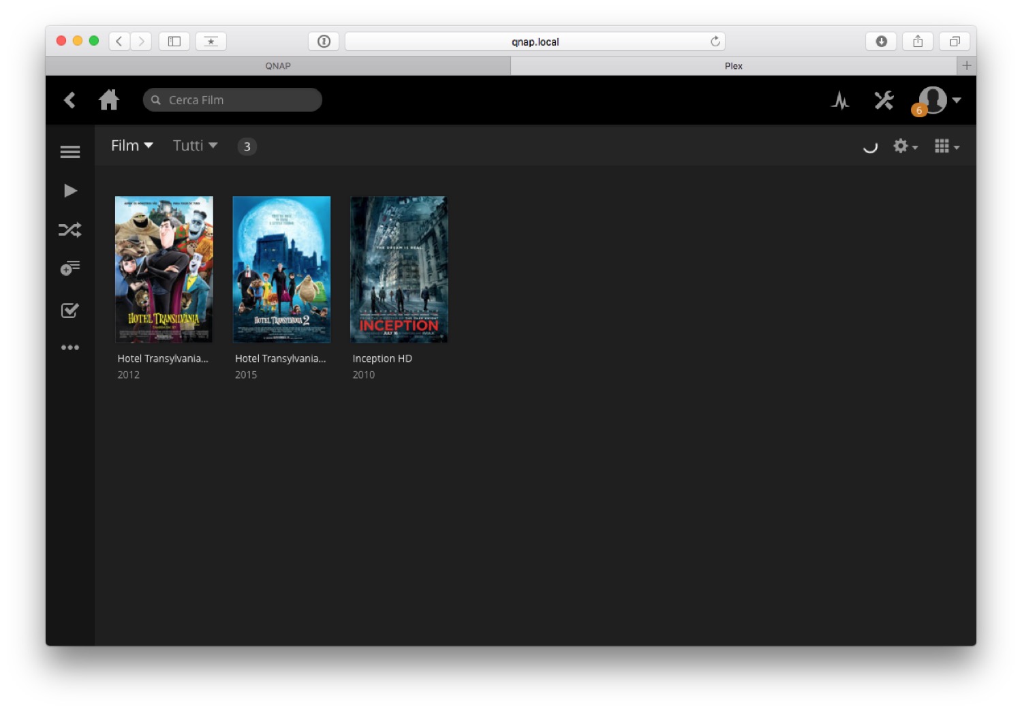Click the Inception HD title
This screenshot has height=711, width=1022.
[382, 358]
